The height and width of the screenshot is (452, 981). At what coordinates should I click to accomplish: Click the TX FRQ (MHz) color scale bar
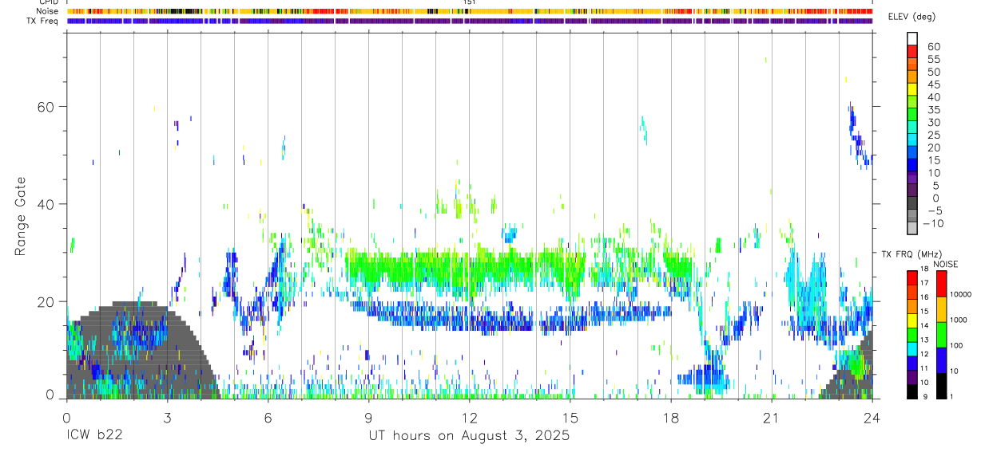pyautogui.click(x=912, y=334)
